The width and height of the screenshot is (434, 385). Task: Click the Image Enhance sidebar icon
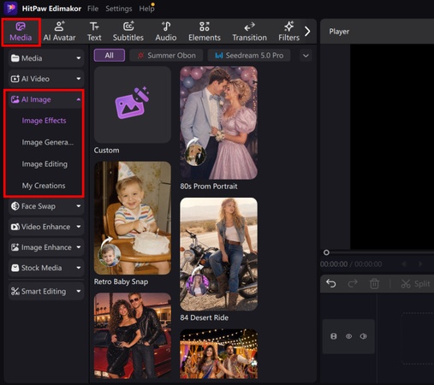pos(15,247)
